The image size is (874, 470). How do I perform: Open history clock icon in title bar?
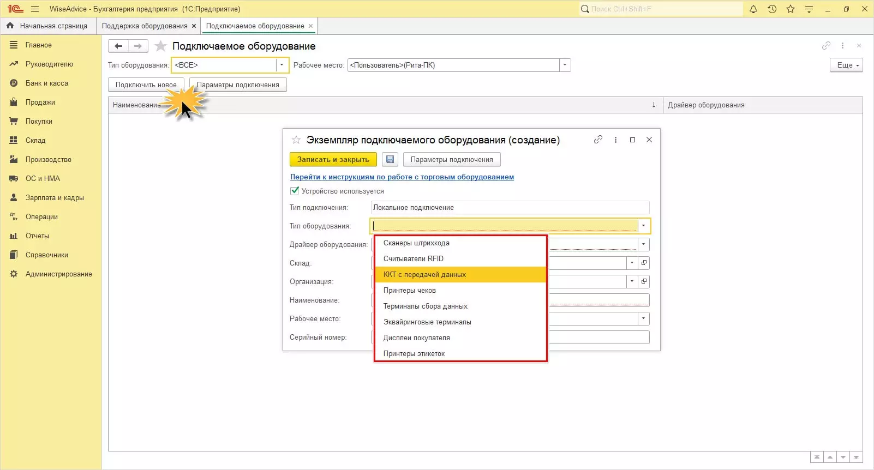pyautogui.click(x=772, y=9)
